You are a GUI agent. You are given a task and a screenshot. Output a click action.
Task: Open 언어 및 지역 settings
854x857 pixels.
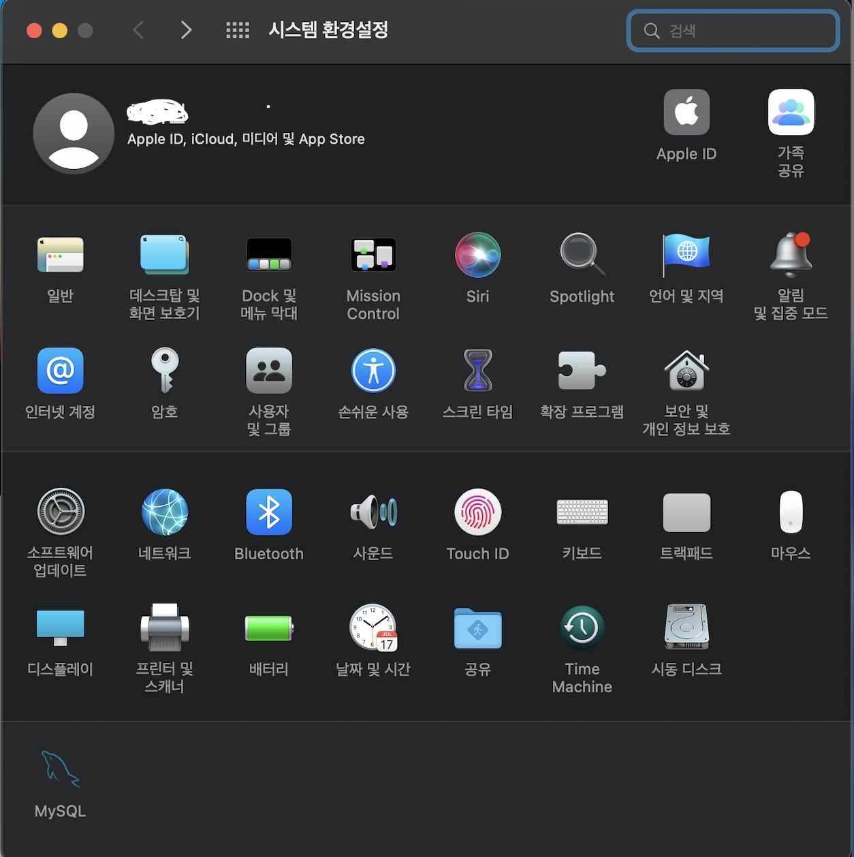tap(686, 255)
